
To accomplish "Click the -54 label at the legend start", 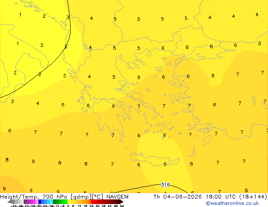I will 14,206.
